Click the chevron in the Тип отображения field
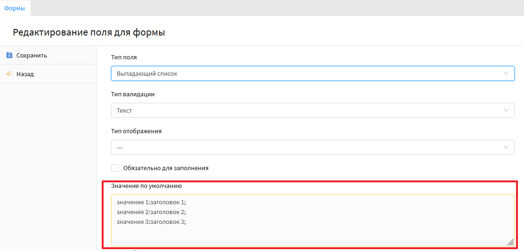524x251 pixels. click(506, 147)
